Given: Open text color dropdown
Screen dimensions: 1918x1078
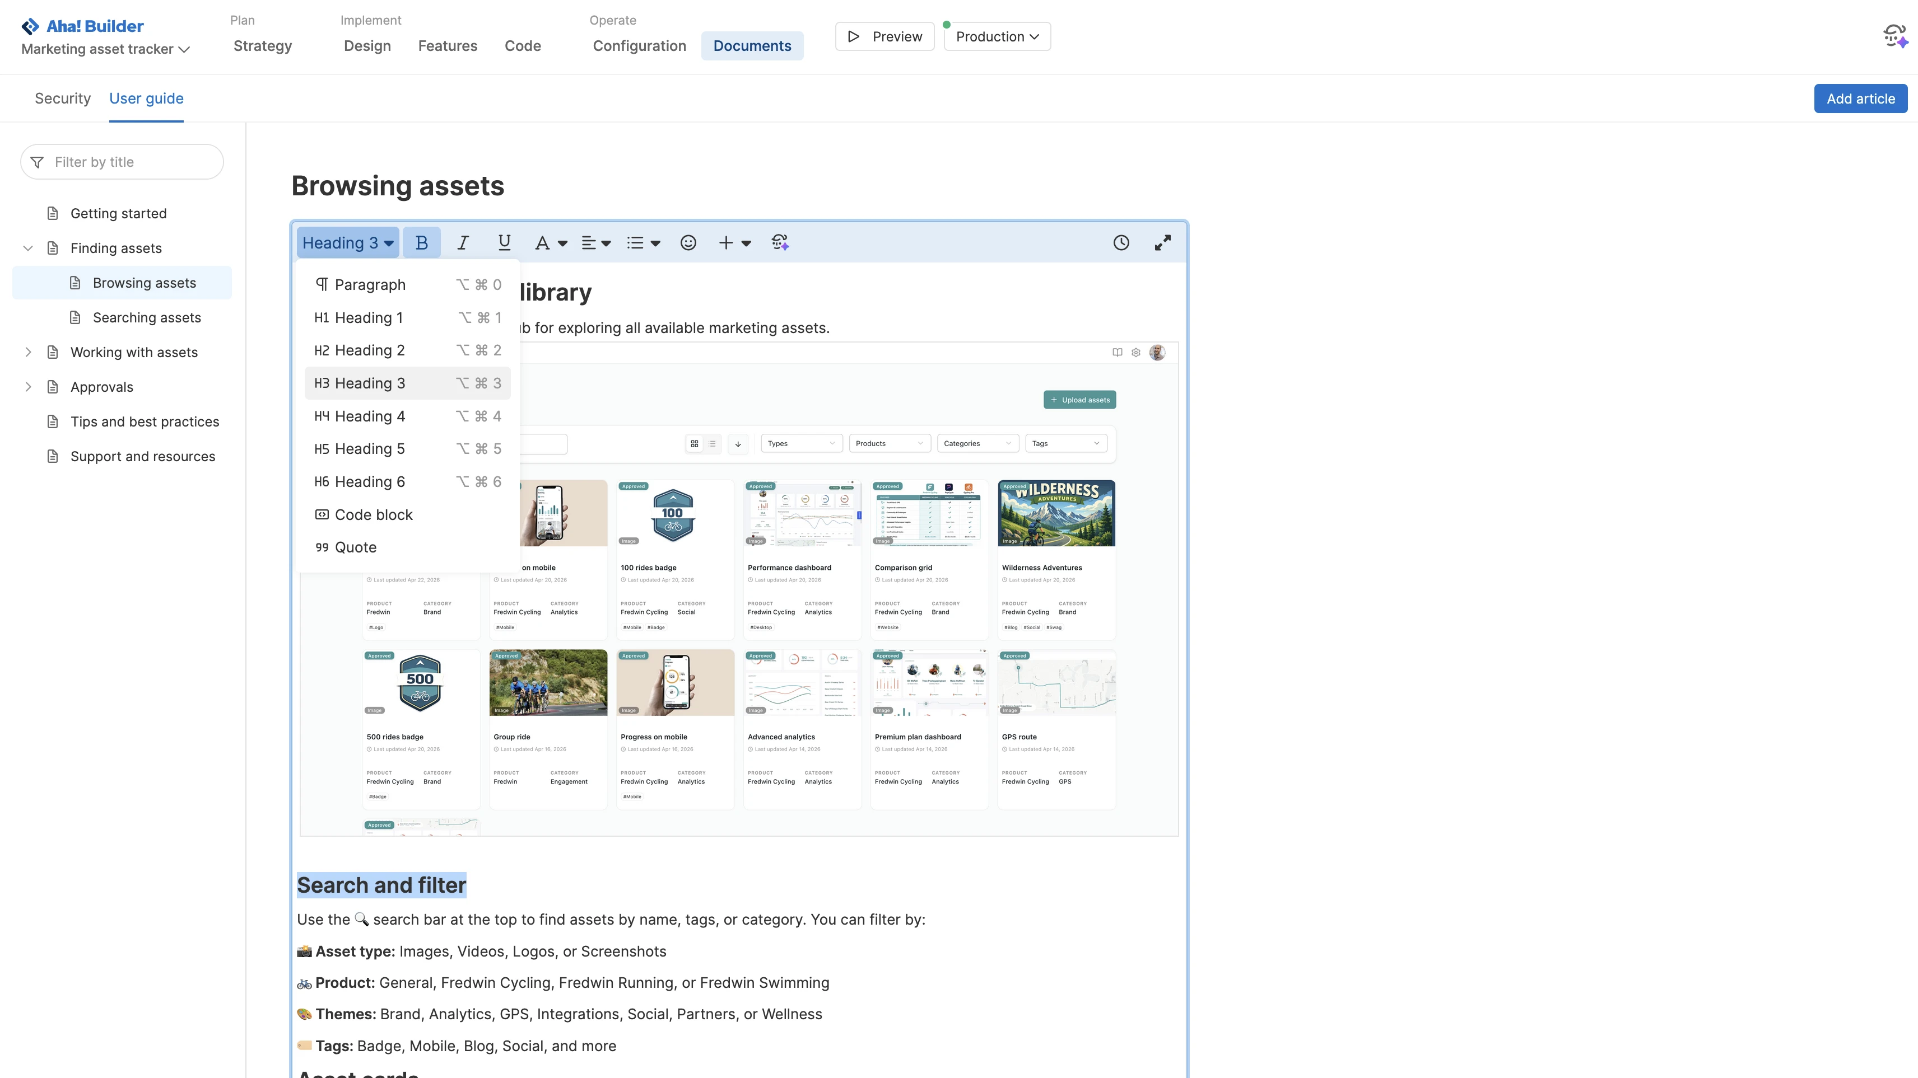Looking at the screenshot, I should tap(550, 242).
